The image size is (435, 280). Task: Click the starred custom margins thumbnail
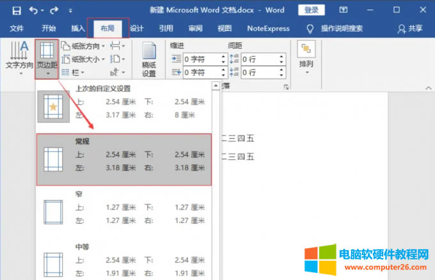click(54, 107)
